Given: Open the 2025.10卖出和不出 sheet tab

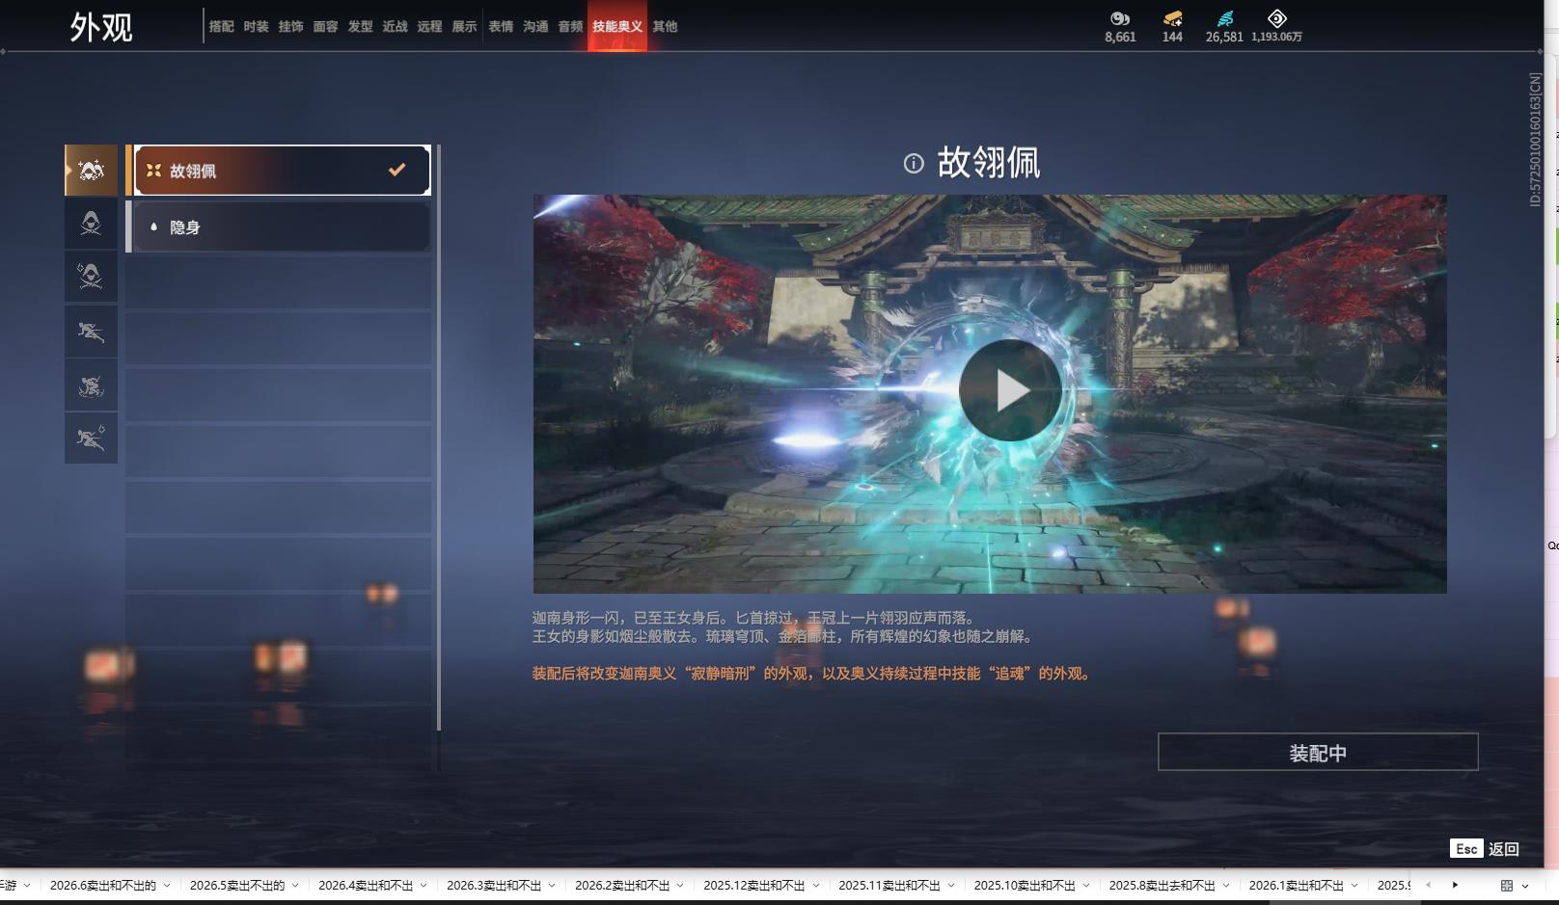Looking at the screenshot, I should pos(1025,886).
